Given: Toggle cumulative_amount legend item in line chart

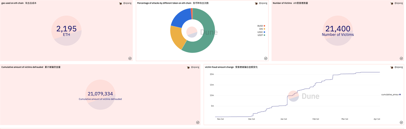Looking at the screenshot, I should 391,94.
